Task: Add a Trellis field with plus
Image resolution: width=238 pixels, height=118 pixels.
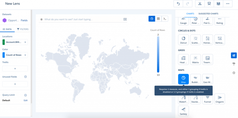Action: pos(15,69)
